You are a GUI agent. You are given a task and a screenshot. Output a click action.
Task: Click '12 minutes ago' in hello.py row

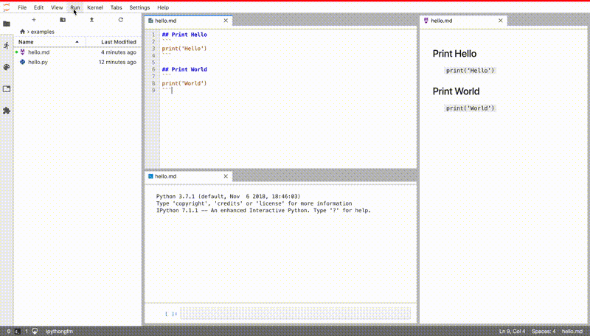117,62
